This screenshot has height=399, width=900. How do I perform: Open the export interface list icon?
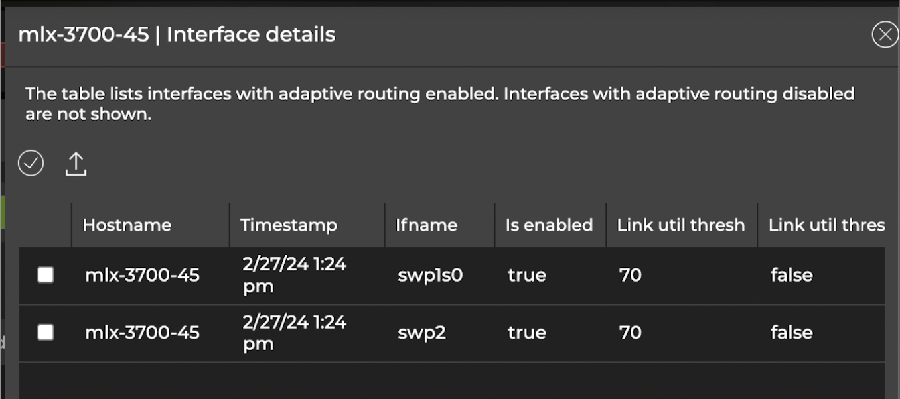(76, 164)
